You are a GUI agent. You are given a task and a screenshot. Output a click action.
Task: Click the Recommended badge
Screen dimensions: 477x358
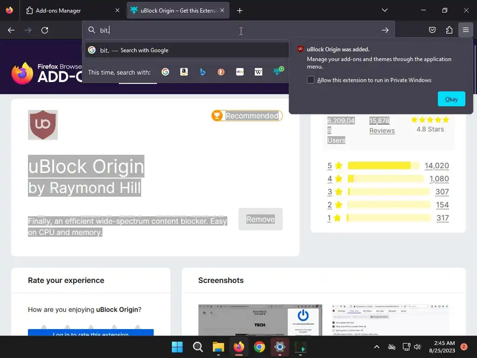click(x=247, y=116)
